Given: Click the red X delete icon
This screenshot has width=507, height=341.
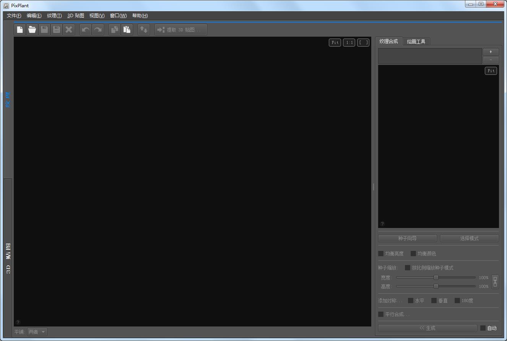Looking at the screenshot, I should (x=69, y=29).
